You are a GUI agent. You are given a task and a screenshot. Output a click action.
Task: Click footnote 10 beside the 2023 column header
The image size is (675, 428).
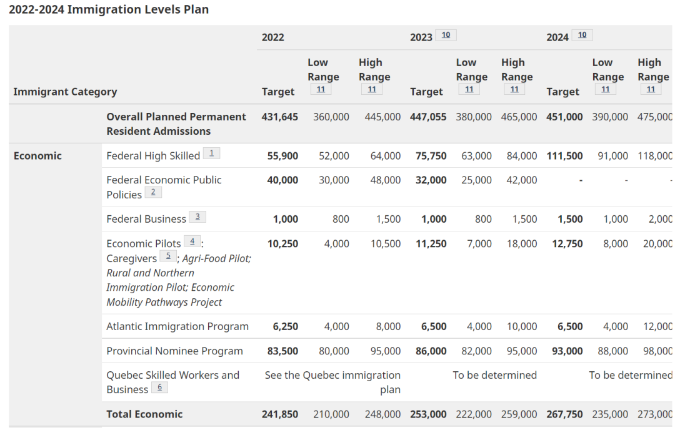coord(446,35)
